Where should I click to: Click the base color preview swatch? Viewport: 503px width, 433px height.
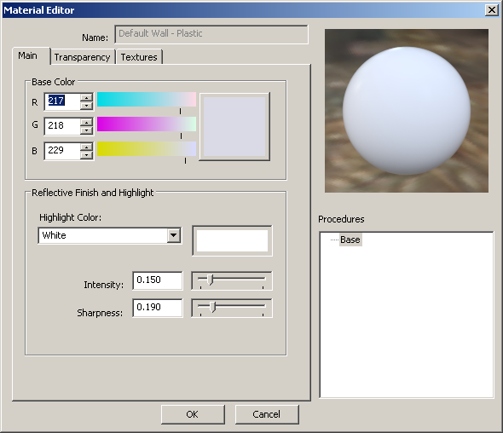click(234, 127)
